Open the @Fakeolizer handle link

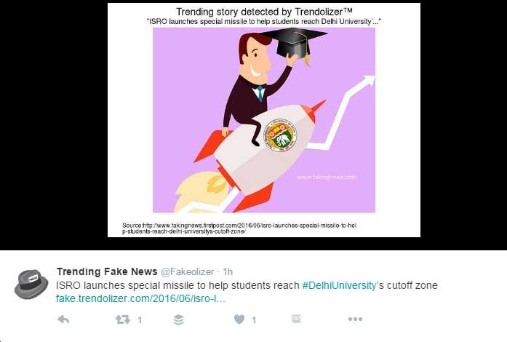188,272
